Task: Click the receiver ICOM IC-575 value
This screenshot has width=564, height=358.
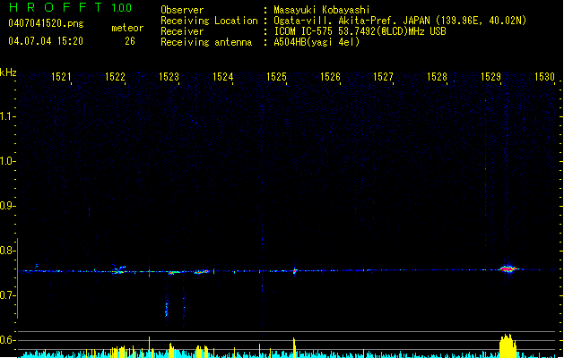Action: pos(360,31)
